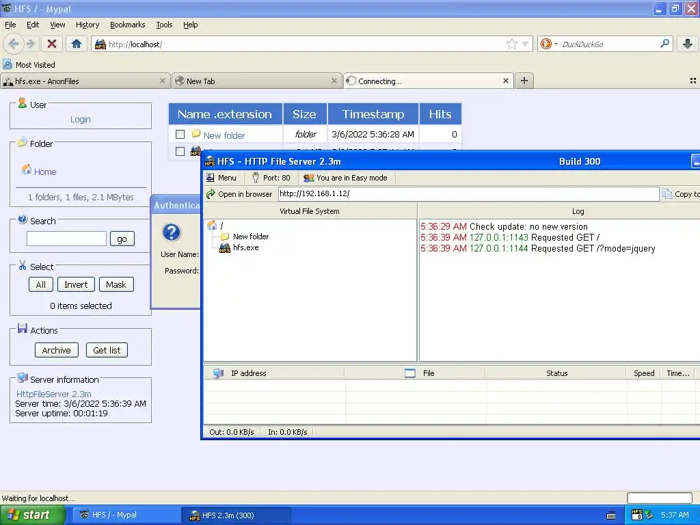Sort by Timestamp column header
The height and width of the screenshot is (525, 700).
pos(373,114)
